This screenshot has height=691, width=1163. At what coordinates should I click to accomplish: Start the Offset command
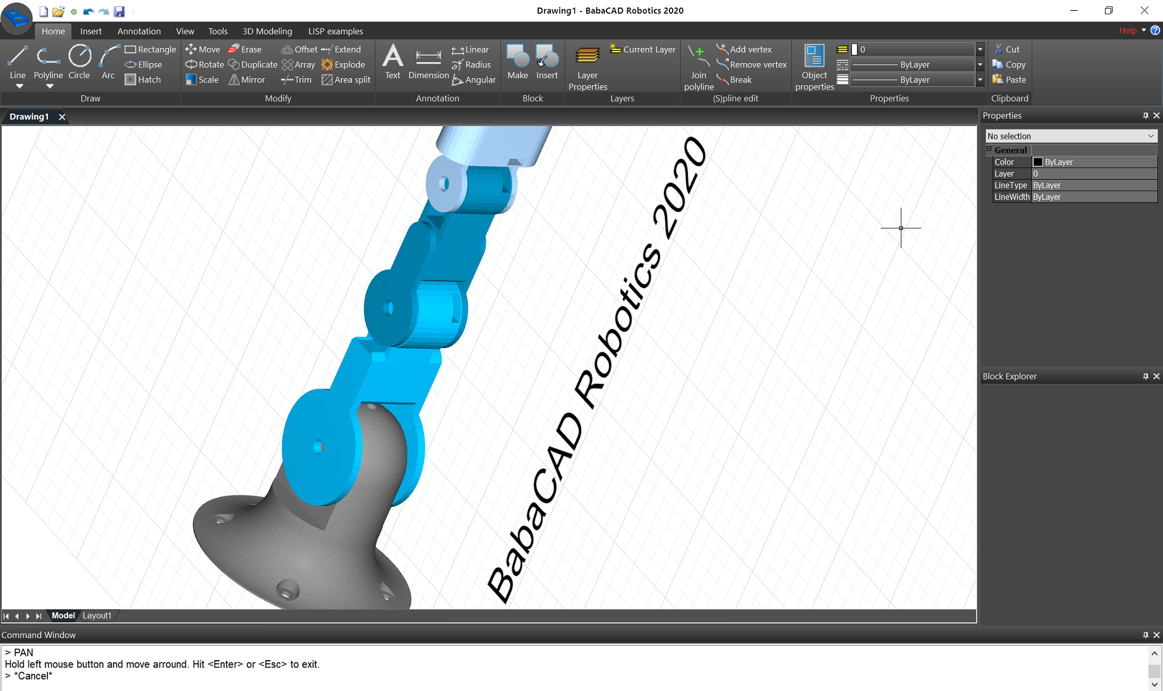pos(299,49)
